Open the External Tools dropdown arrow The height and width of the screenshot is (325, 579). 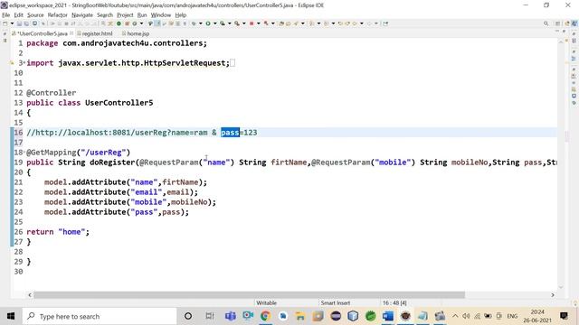point(243,23)
